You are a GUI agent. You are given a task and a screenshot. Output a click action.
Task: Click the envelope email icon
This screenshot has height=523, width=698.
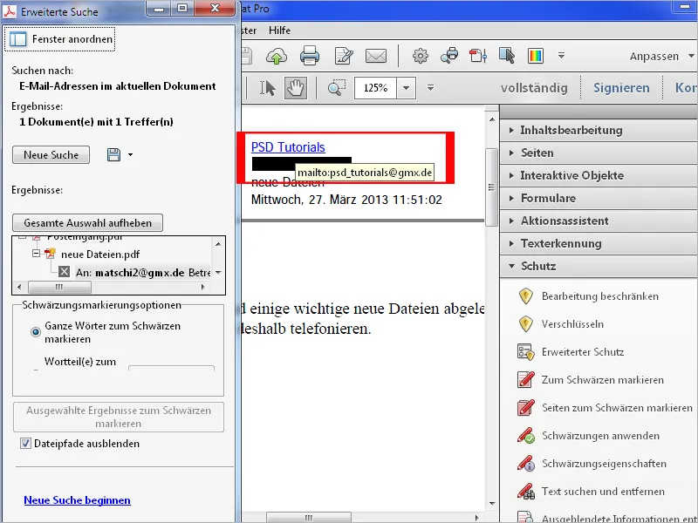tap(376, 56)
